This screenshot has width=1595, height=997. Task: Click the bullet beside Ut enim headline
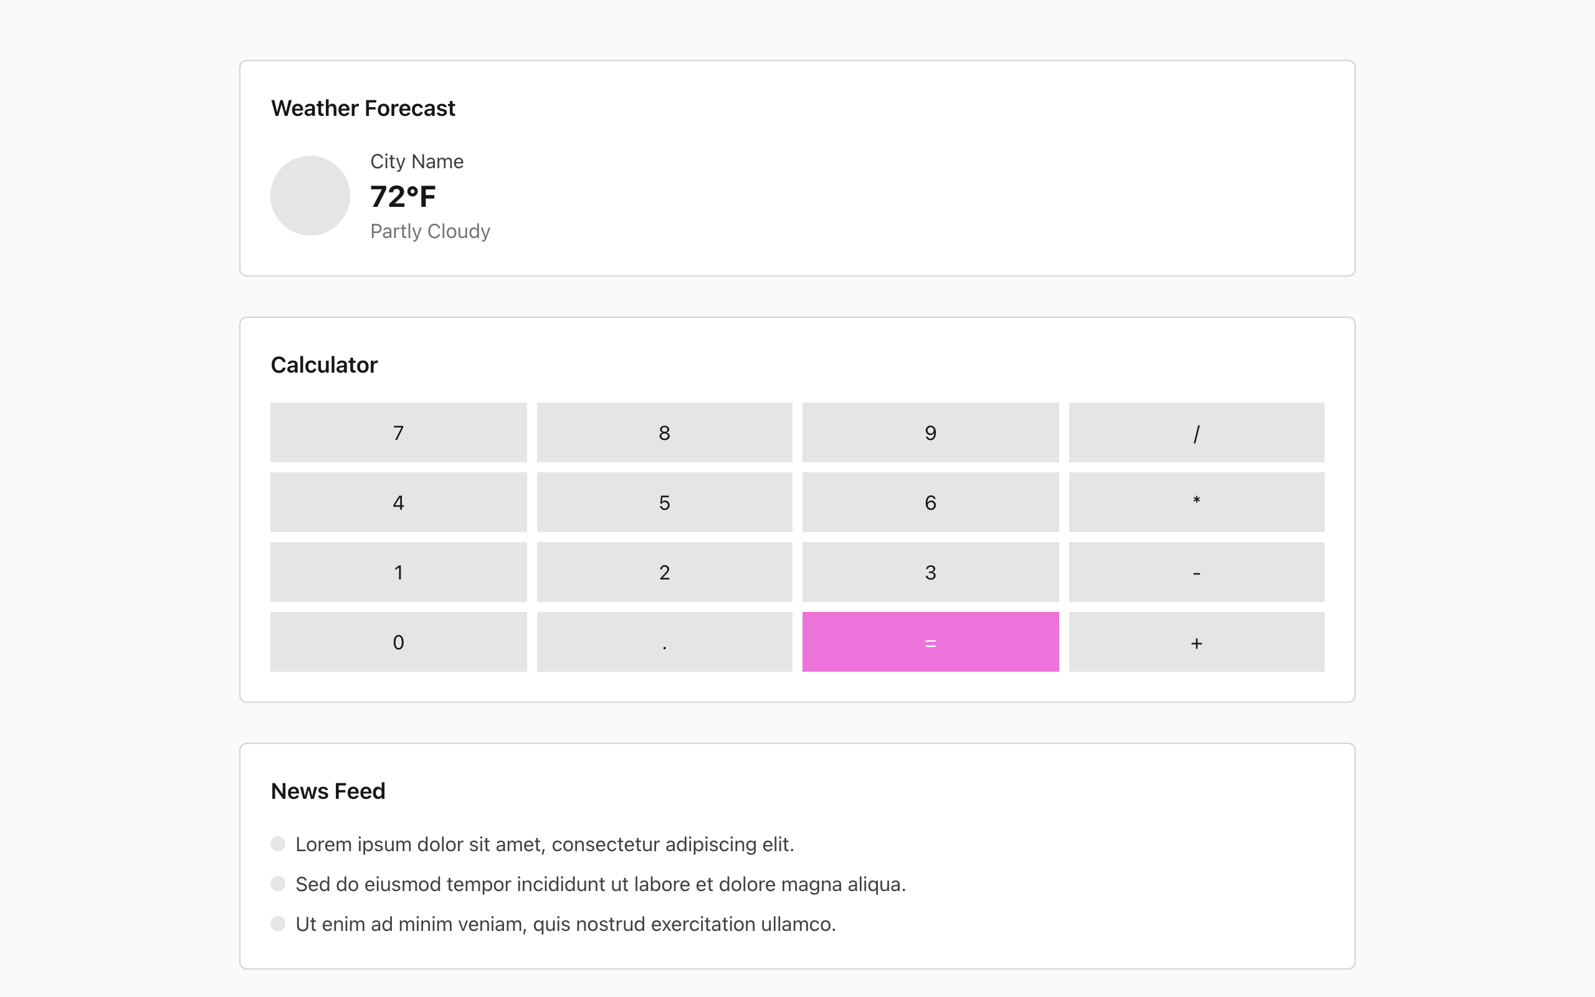[x=278, y=924]
